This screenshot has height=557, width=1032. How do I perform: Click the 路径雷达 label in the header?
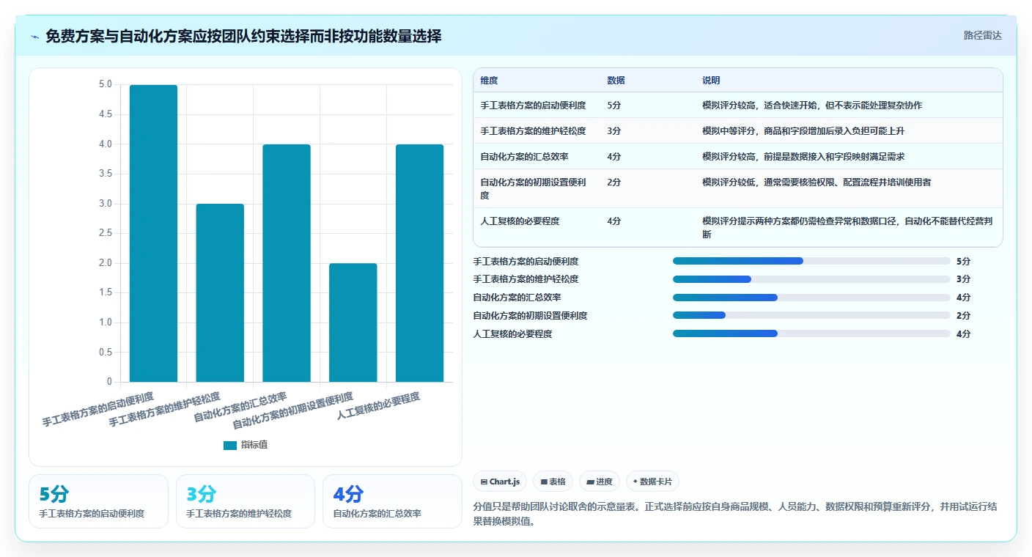pos(982,35)
